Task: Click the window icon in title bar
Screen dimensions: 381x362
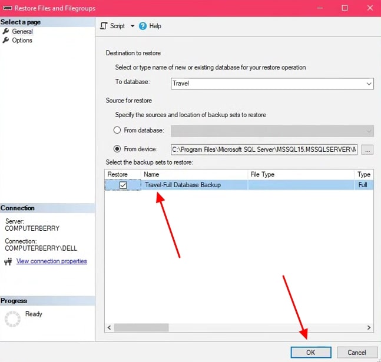Action: (7, 8)
